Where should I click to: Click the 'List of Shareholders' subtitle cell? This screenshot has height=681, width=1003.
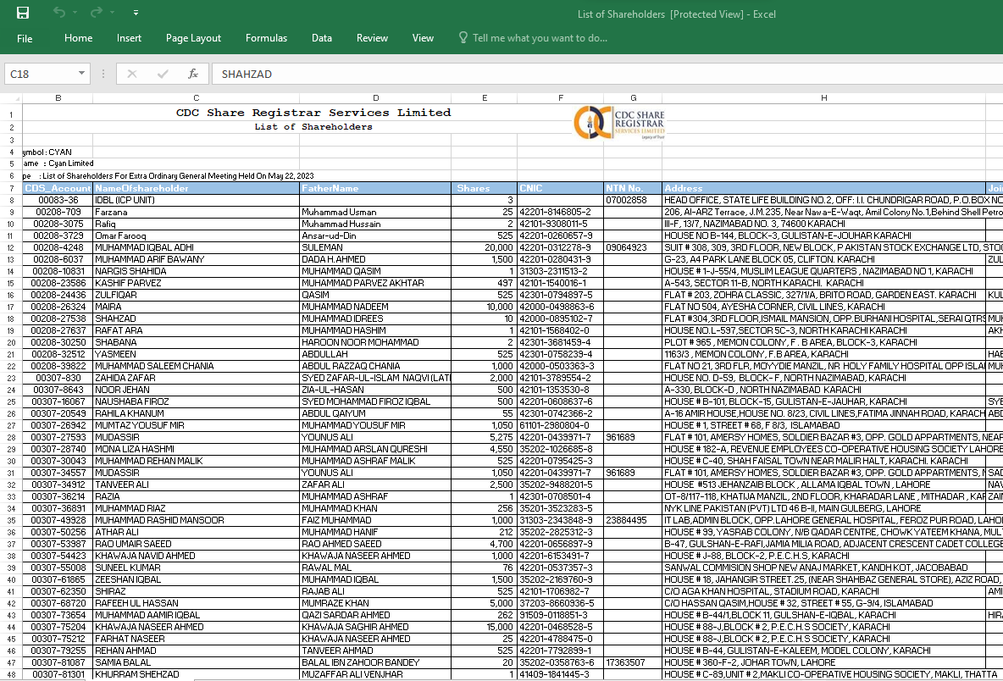click(x=313, y=126)
